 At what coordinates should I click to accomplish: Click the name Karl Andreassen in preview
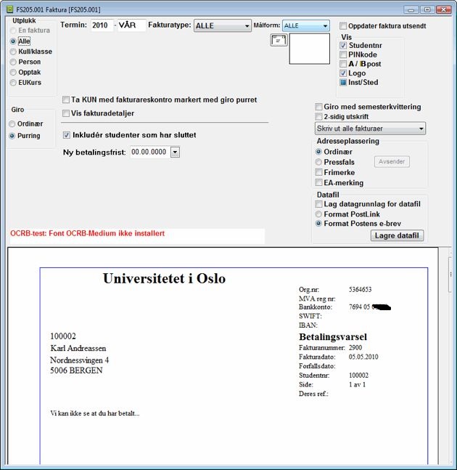point(78,348)
